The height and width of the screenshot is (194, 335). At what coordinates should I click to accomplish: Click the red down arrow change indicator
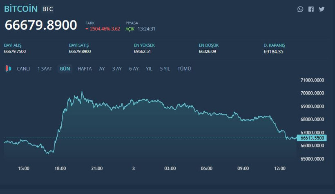87,29
